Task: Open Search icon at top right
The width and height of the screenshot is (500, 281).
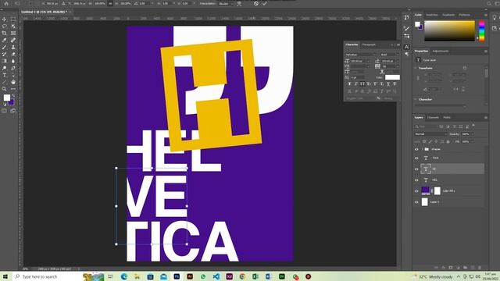Action: tap(489, 3)
